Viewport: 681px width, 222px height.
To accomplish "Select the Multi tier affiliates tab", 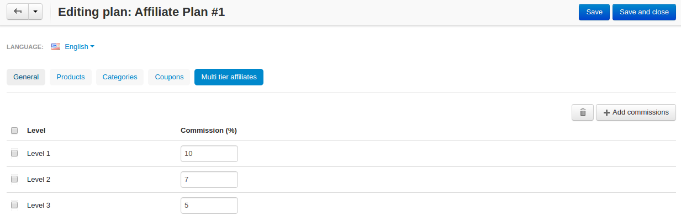I will pyautogui.click(x=229, y=77).
